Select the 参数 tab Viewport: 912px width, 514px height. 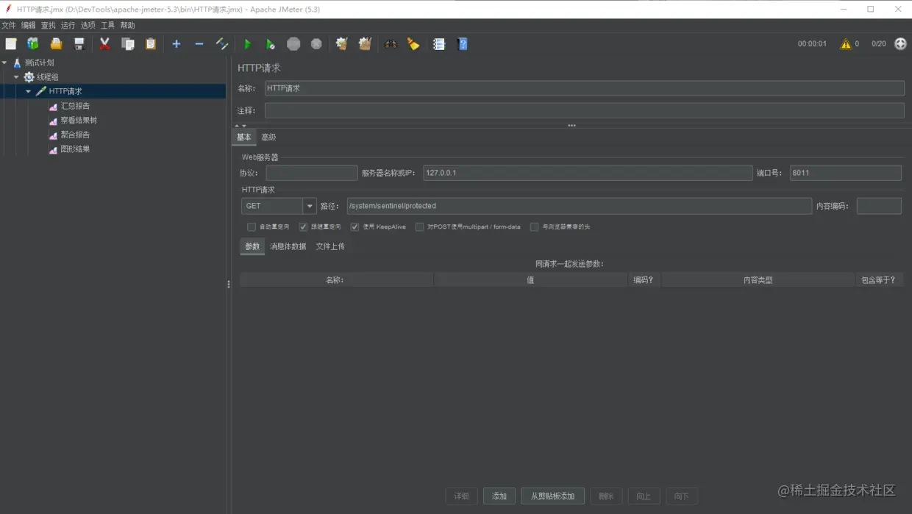click(252, 246)
